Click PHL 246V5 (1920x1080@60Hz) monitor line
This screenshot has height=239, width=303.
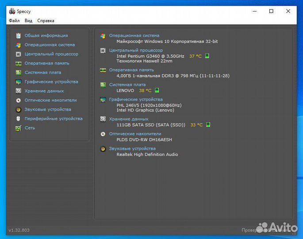tap(149, 105)
